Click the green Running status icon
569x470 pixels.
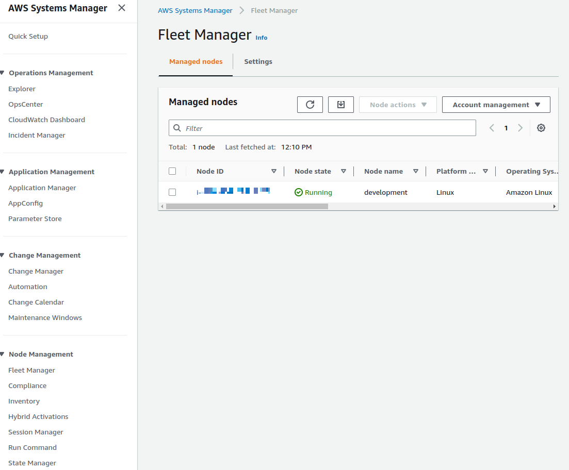point(299,192)
